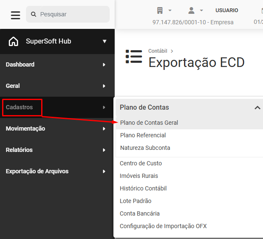Collapse the Plano de Contas chevron

[258, 108]
